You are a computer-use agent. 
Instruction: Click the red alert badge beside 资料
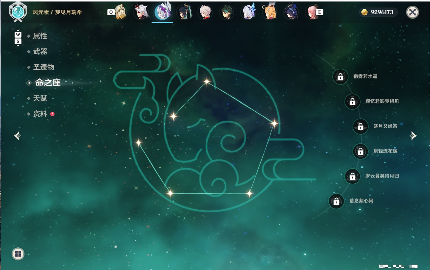52,114
